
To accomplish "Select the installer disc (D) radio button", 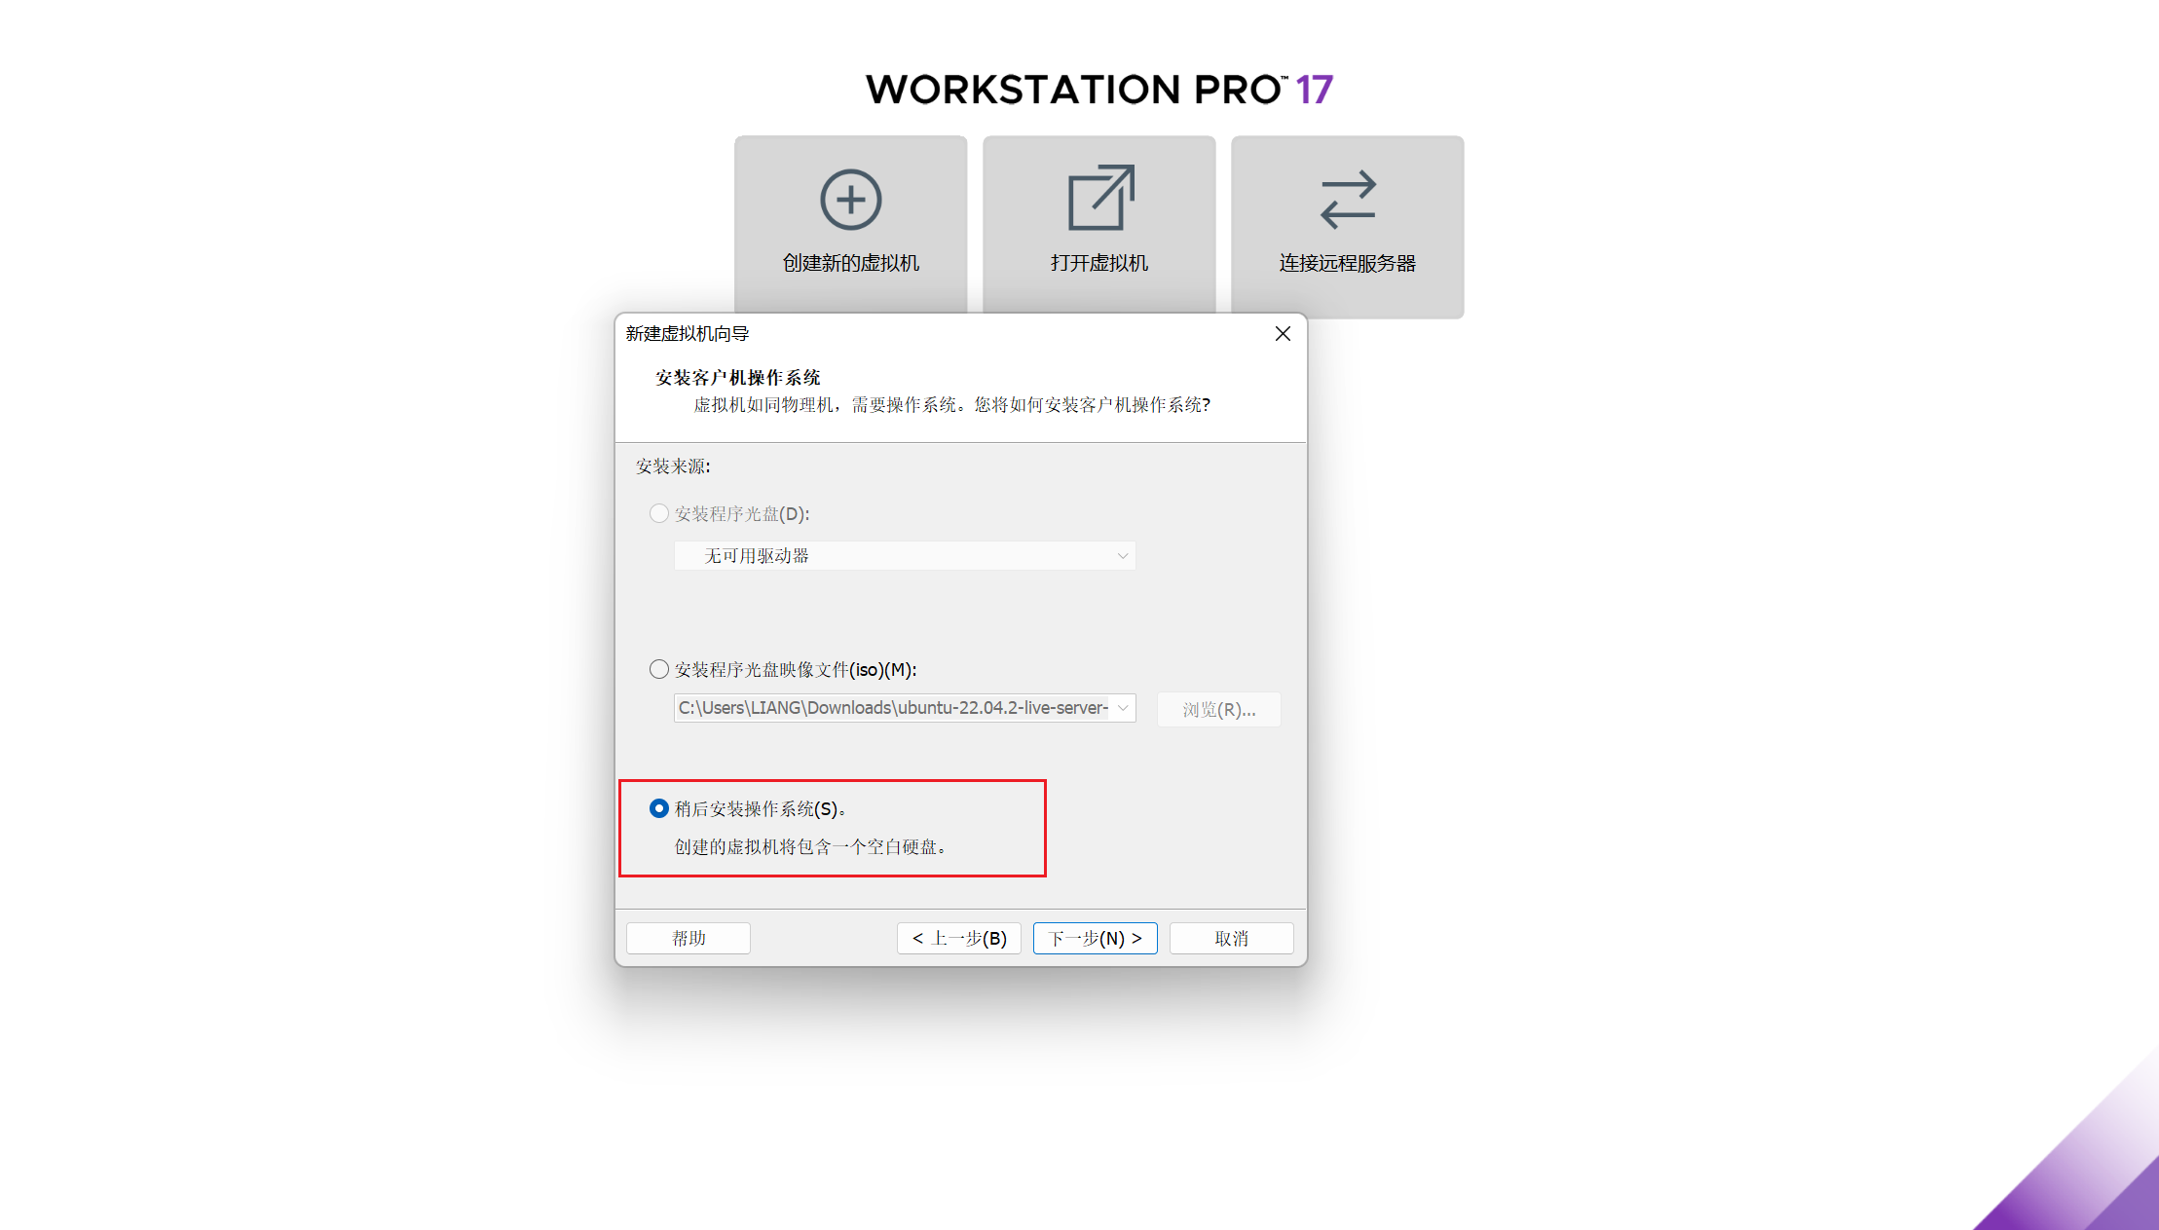I will click(659, 513).
